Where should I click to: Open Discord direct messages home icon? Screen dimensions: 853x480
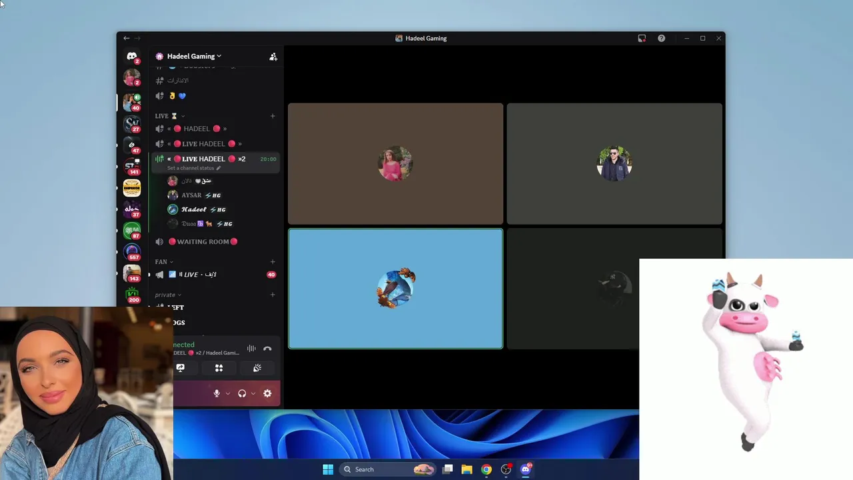pyautogui.click(x=132, y=57)
